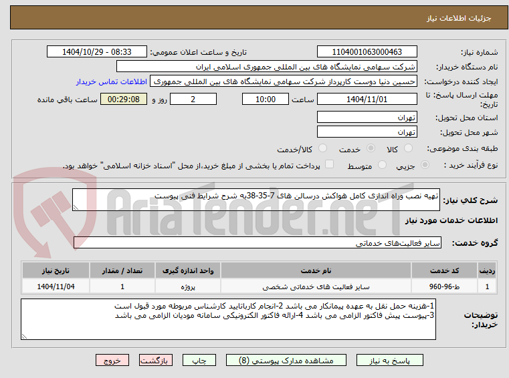509x378 pixels.
Task: Click the بازگشت back button
Action: click(155, 360)
